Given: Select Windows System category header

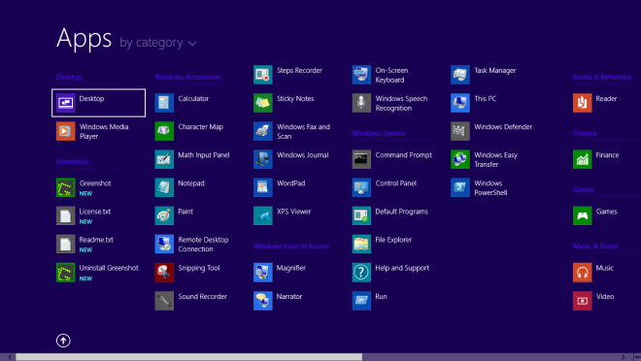Looking at the screenshot, I should pos(379,133).
